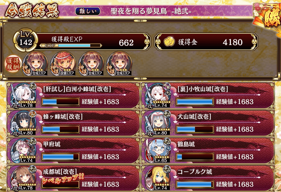Click the 難しい difficulty badge

[x=88, y=11]
